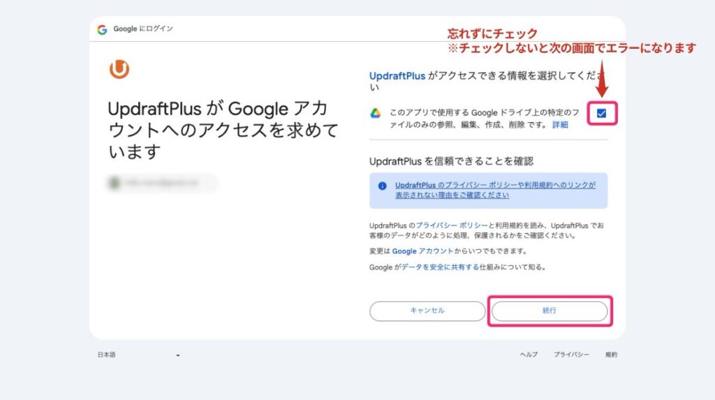Click the Google Drive icon

pos(375,113)
